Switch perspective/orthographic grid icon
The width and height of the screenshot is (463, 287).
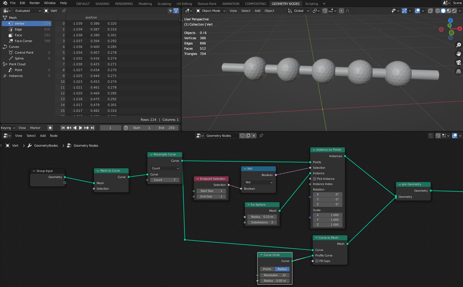coord(459,71)
